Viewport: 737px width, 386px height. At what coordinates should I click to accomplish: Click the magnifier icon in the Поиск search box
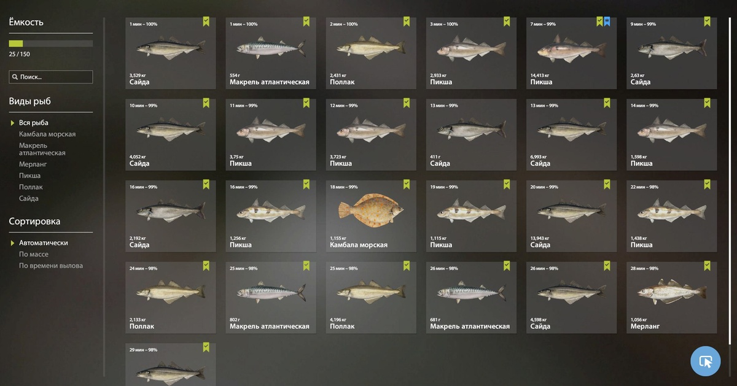point(15,77)
